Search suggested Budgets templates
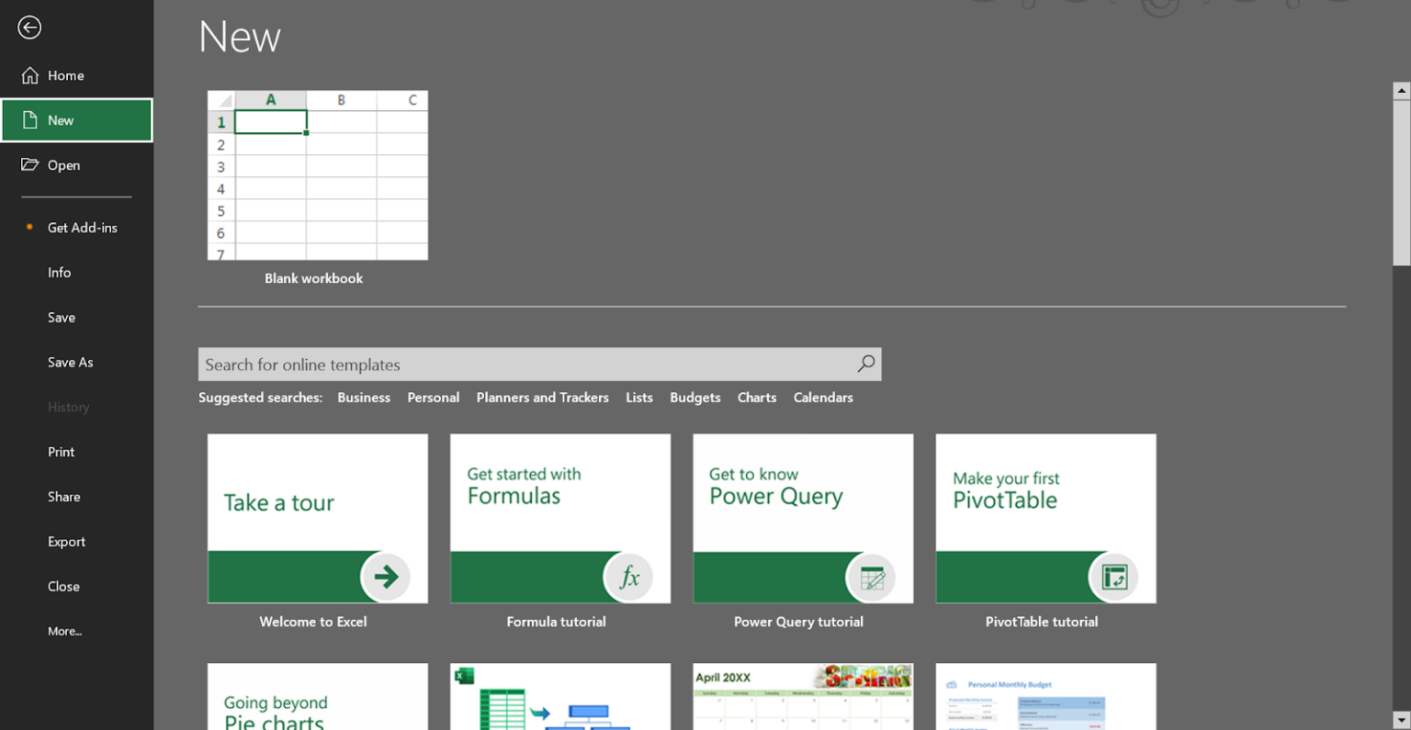The image size is (1411, 730). tap(695, 398)
